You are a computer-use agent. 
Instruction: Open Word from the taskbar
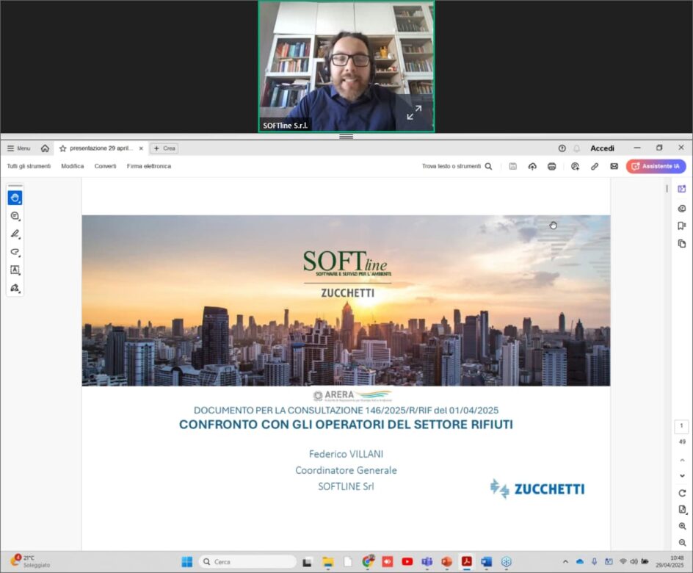(486, 562)
